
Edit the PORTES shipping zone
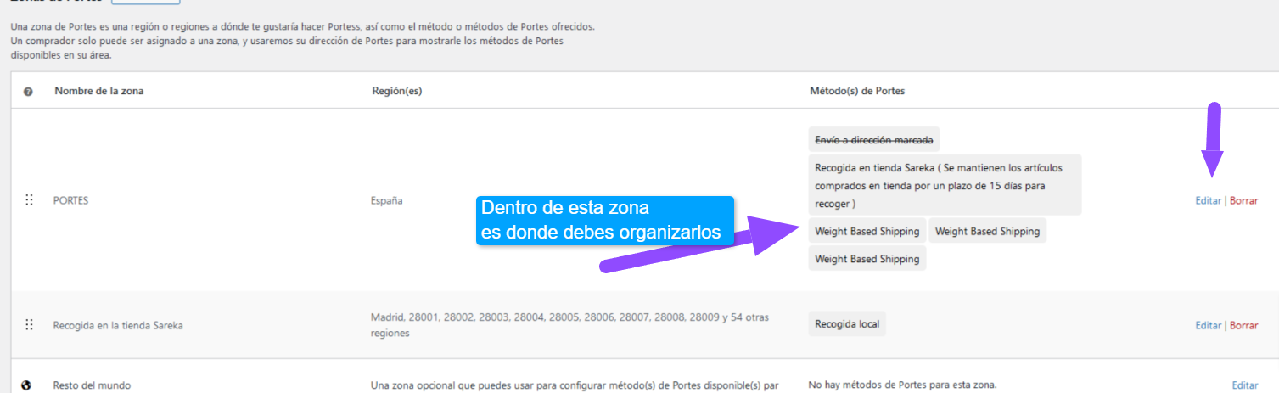pos(1208,201)
